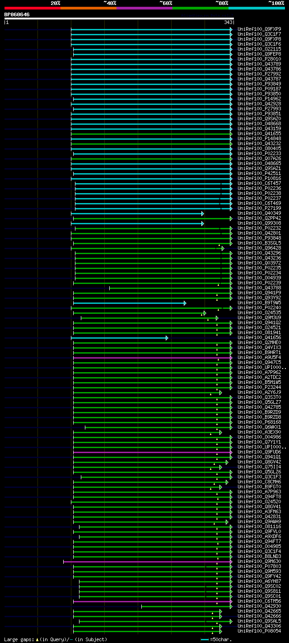Open UniRef100_C6T457 entry

[259, 184]
